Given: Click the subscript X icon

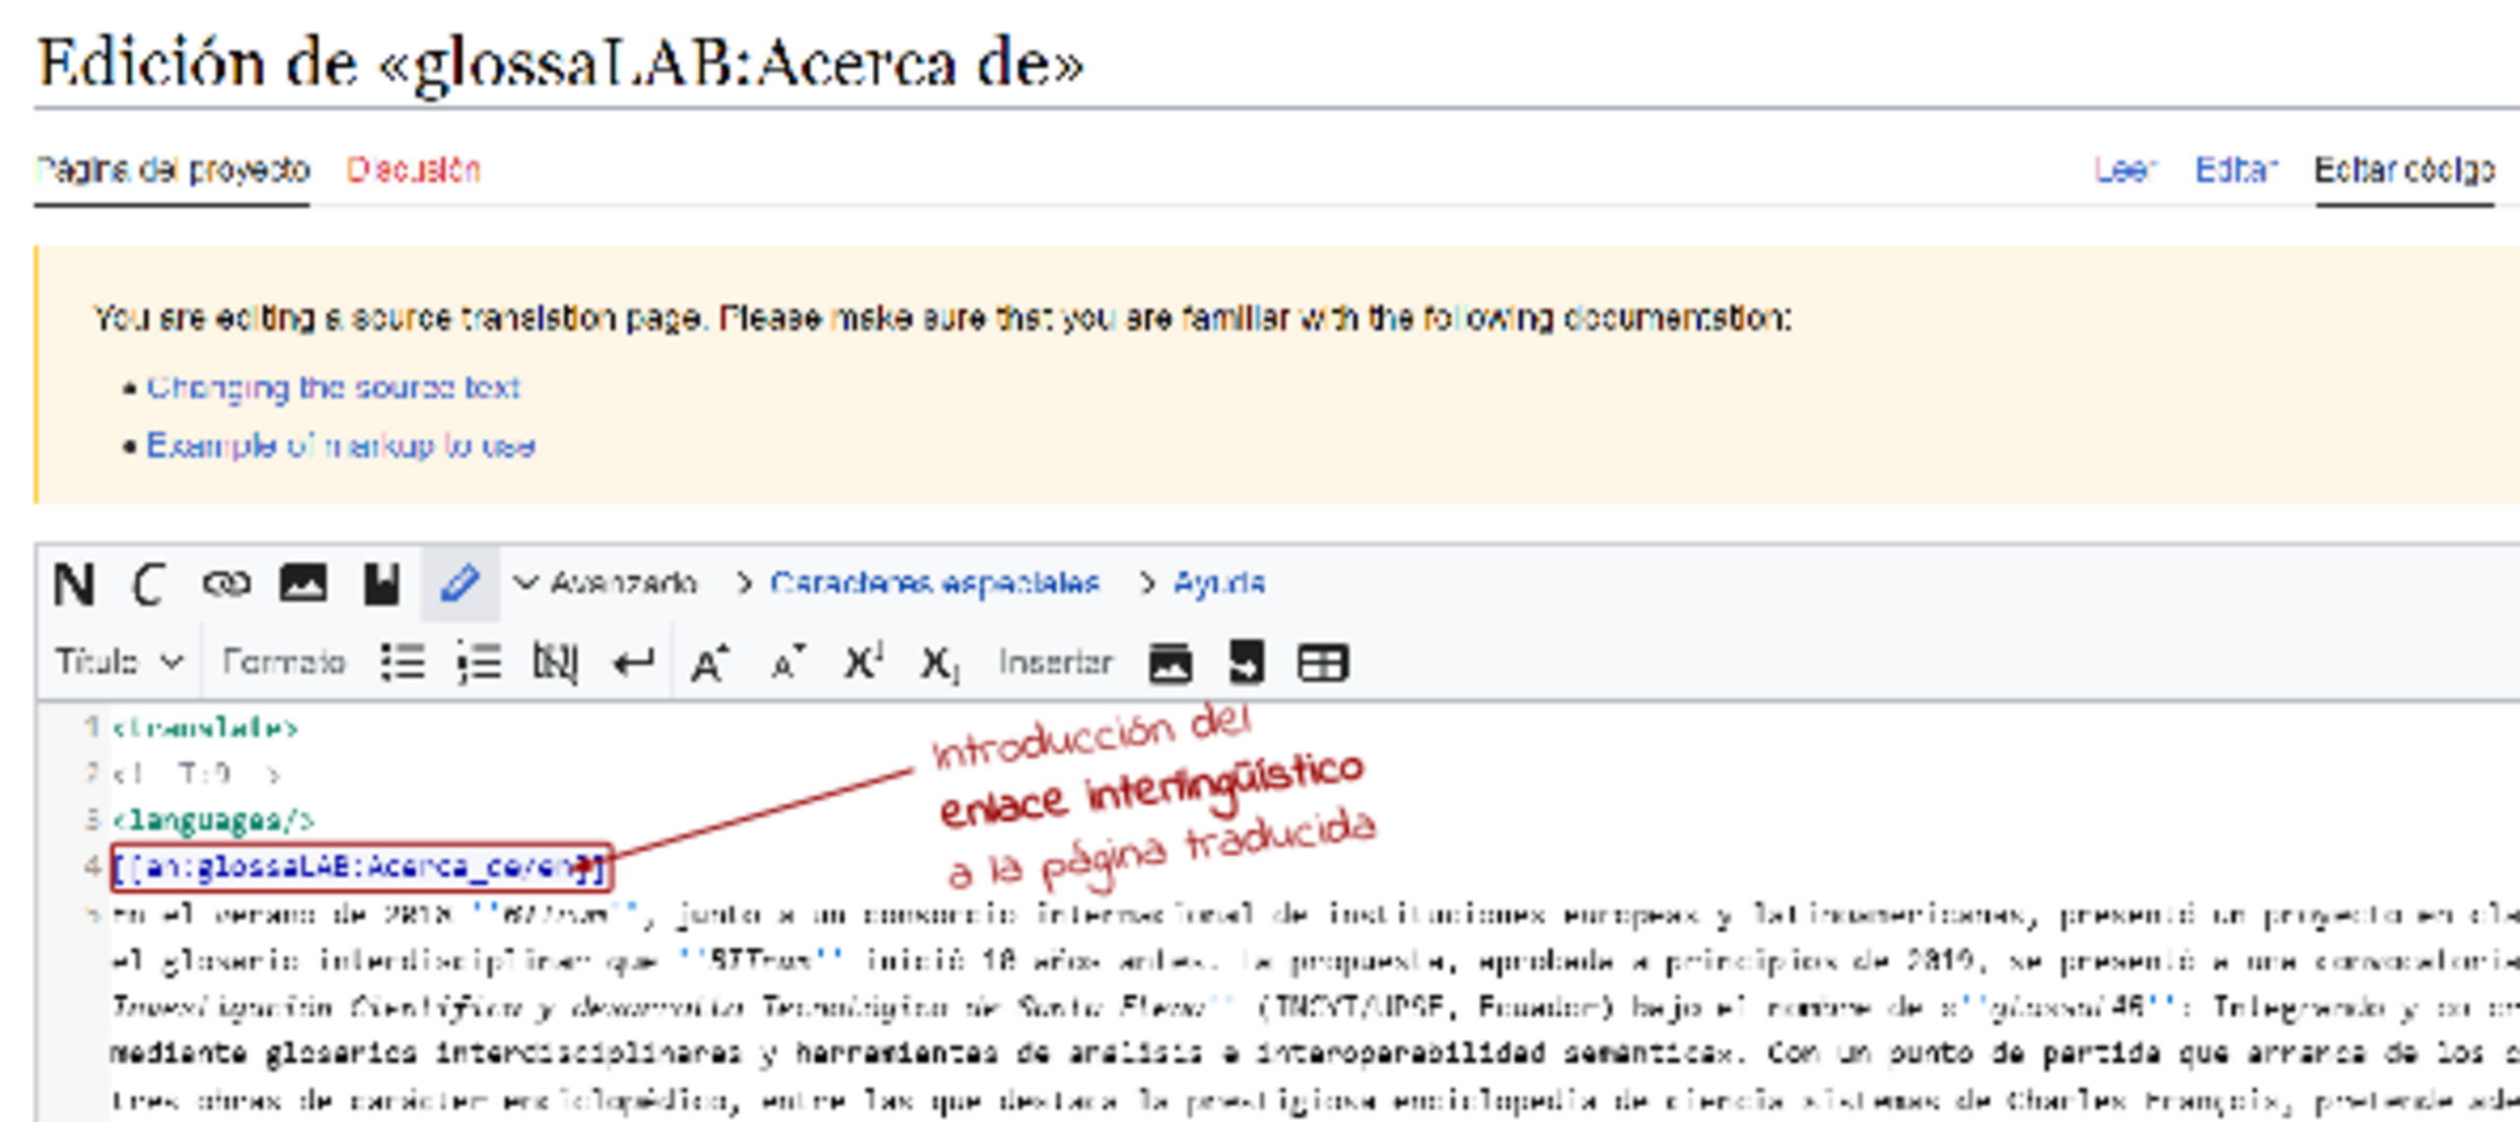Looking at the screenshot, I should coord(940,664).
